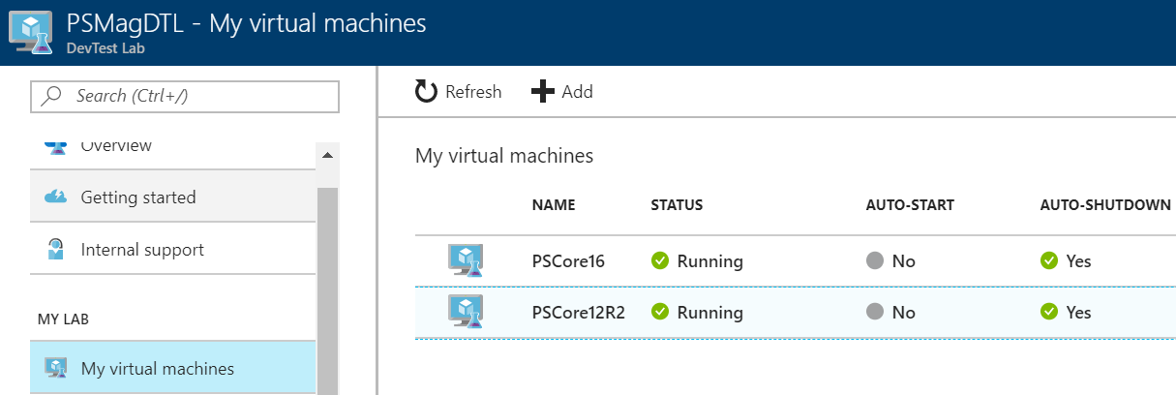Click PSCore16 auto-shutdown green Yes indicator
Screen dimensions: 1176x395
[x=1049, y=261]
